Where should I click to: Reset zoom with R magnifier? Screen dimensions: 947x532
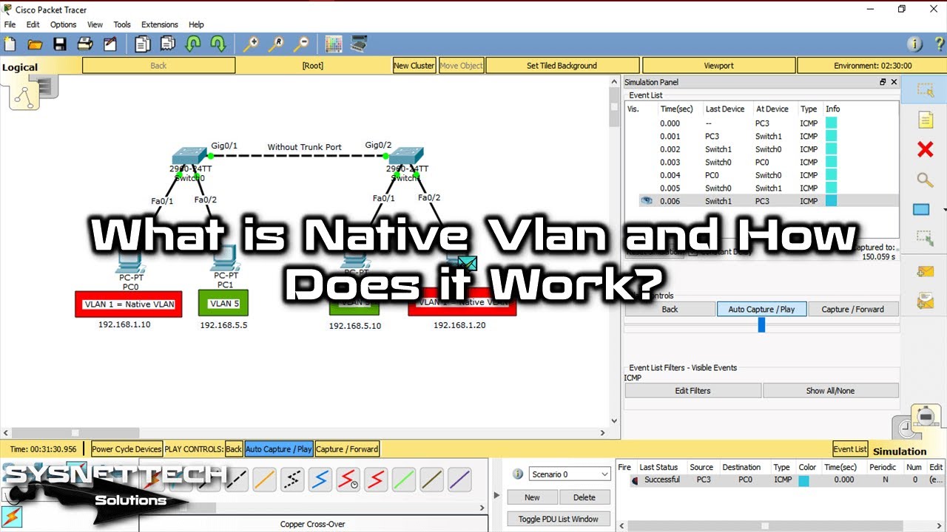(x=276, y=44)
